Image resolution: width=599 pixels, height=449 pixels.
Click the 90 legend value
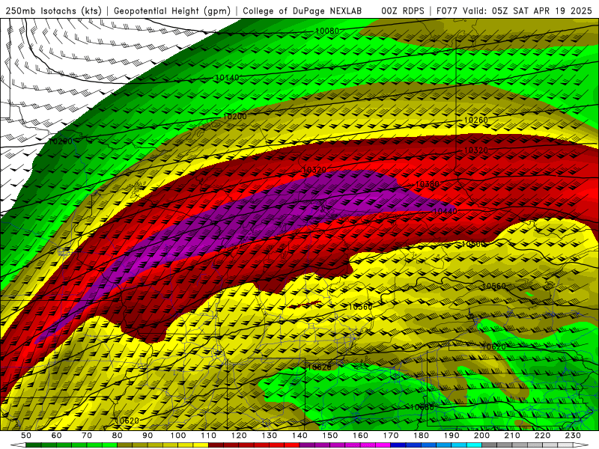(x=148, y=436)
